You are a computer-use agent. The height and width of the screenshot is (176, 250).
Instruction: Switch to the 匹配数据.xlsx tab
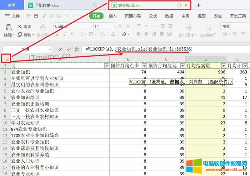click(x=44, y=5)
